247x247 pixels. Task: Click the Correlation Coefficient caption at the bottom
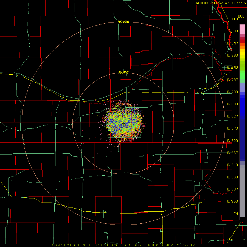123,245
